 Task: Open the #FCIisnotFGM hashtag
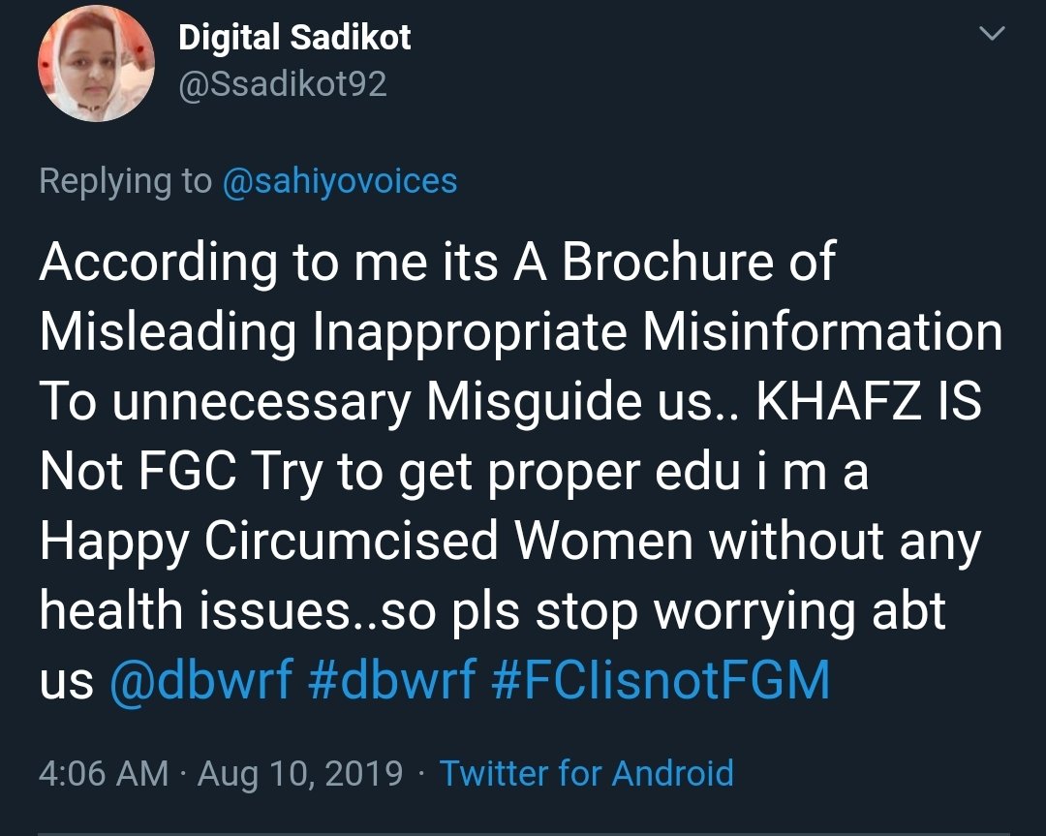point(661,681)
